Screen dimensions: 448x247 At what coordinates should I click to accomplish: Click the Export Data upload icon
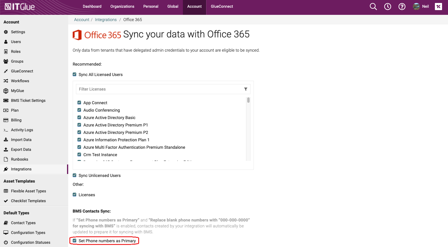6,149
